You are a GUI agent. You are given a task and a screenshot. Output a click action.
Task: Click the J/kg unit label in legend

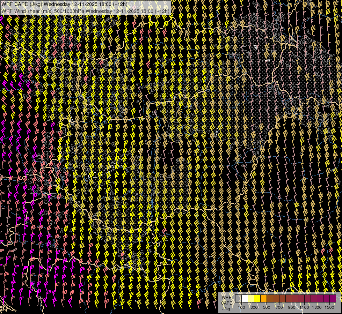click(x=226, y=309)
